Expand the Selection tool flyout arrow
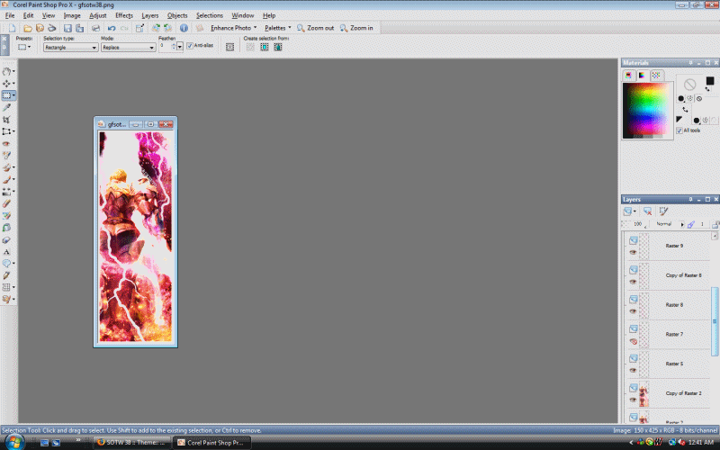720x450 pixels. tap(14, 95)
